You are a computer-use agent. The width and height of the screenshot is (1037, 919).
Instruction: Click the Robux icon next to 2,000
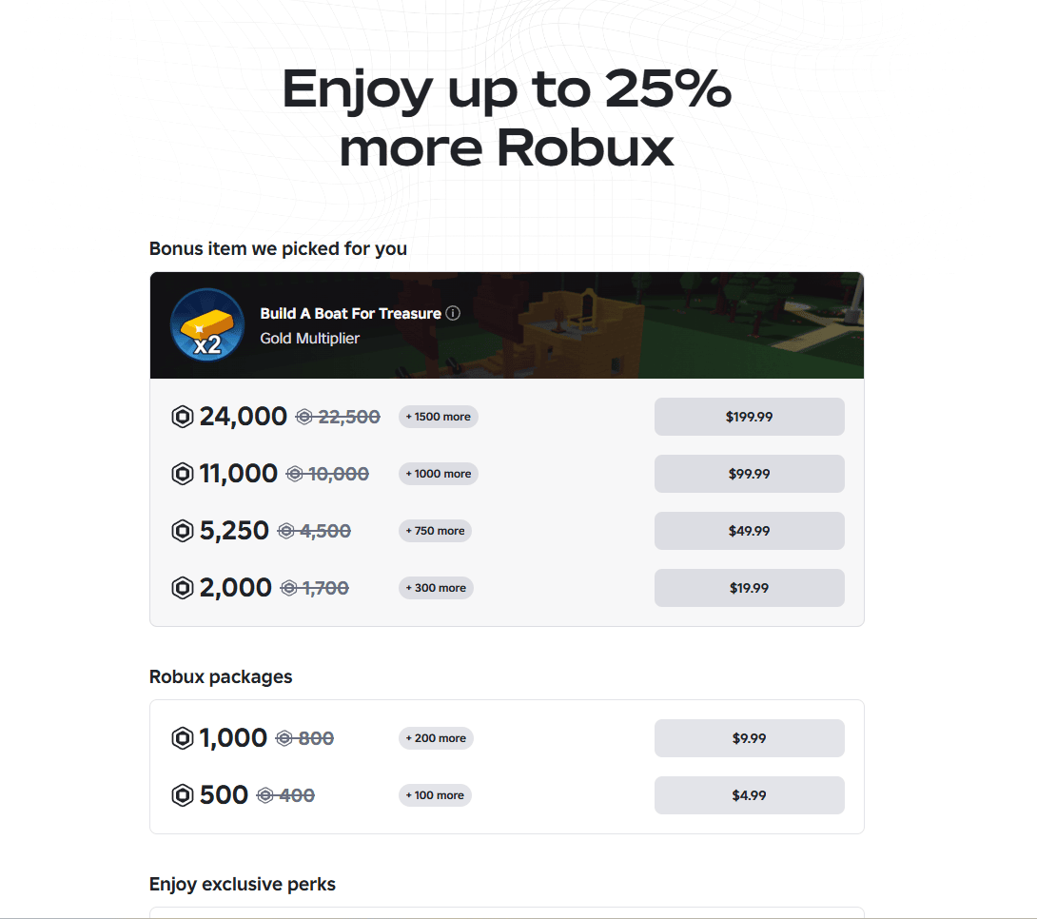(182, 588)
